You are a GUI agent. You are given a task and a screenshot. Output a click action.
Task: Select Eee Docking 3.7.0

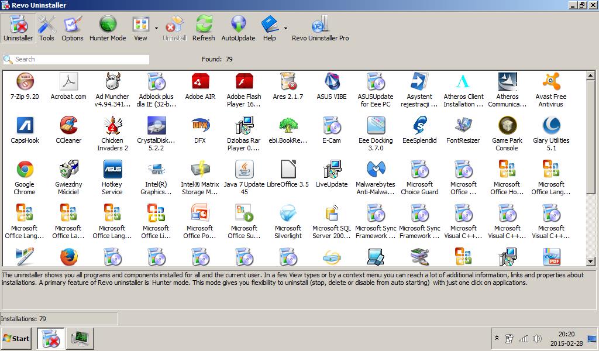(x=376, y=135)
